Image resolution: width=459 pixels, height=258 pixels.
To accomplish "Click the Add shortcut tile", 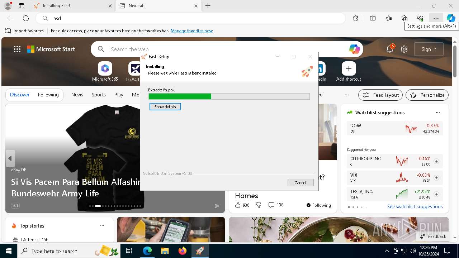I will pyautogui.click(x=349, y=72).
